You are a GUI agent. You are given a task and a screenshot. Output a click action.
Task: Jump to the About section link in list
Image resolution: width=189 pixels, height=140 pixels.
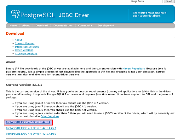(x=19, y=40)
